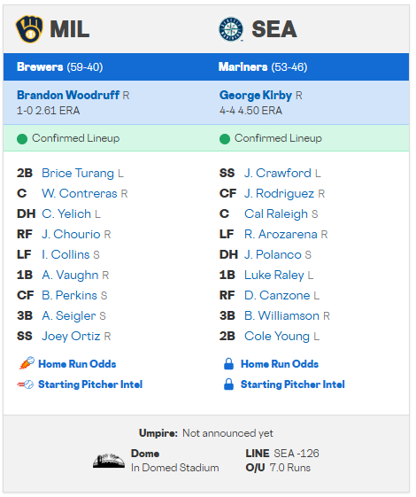The image size is (416, 497).
Task: Click the Mariners (53-46) team header
Action: click(x=263, y=66)
